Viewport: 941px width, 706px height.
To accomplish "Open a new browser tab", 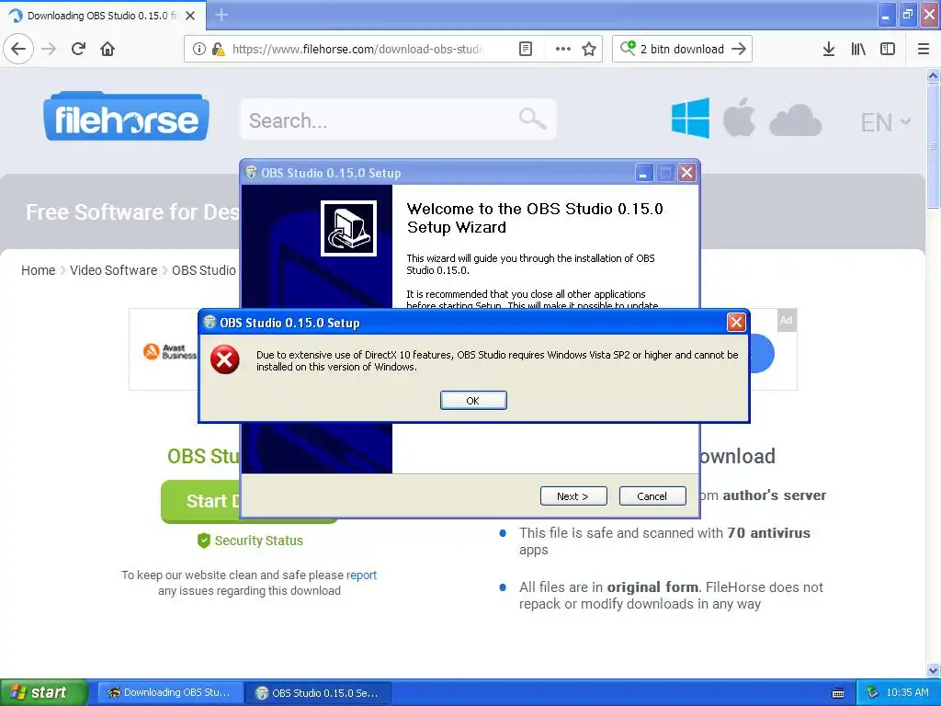I will click(x=221, y=15).
